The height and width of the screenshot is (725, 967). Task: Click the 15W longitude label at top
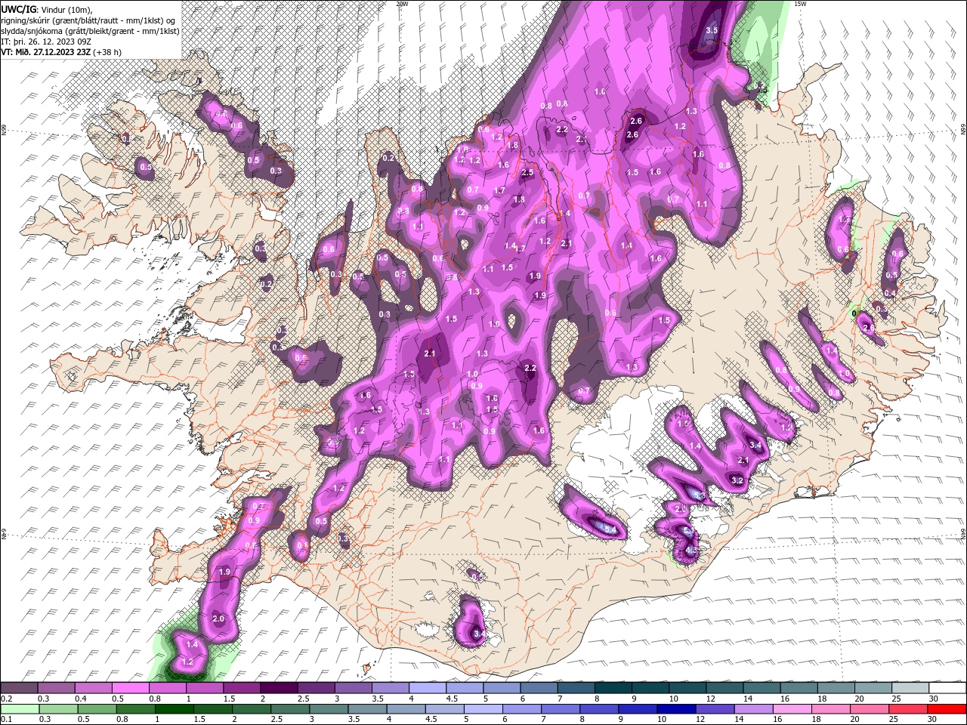[800, 4]
